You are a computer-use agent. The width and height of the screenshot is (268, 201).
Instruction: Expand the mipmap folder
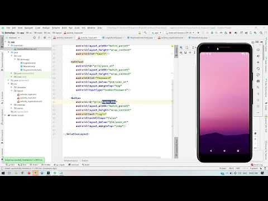[12, 105]
